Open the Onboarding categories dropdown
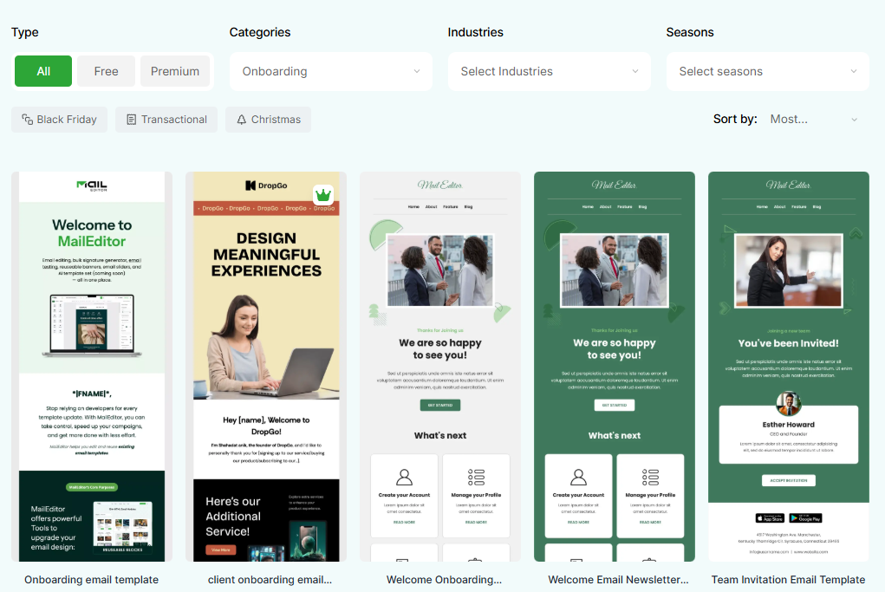 [x=331, y=72]
